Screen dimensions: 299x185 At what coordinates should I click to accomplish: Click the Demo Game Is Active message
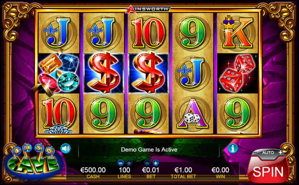[x=149, y=150]
